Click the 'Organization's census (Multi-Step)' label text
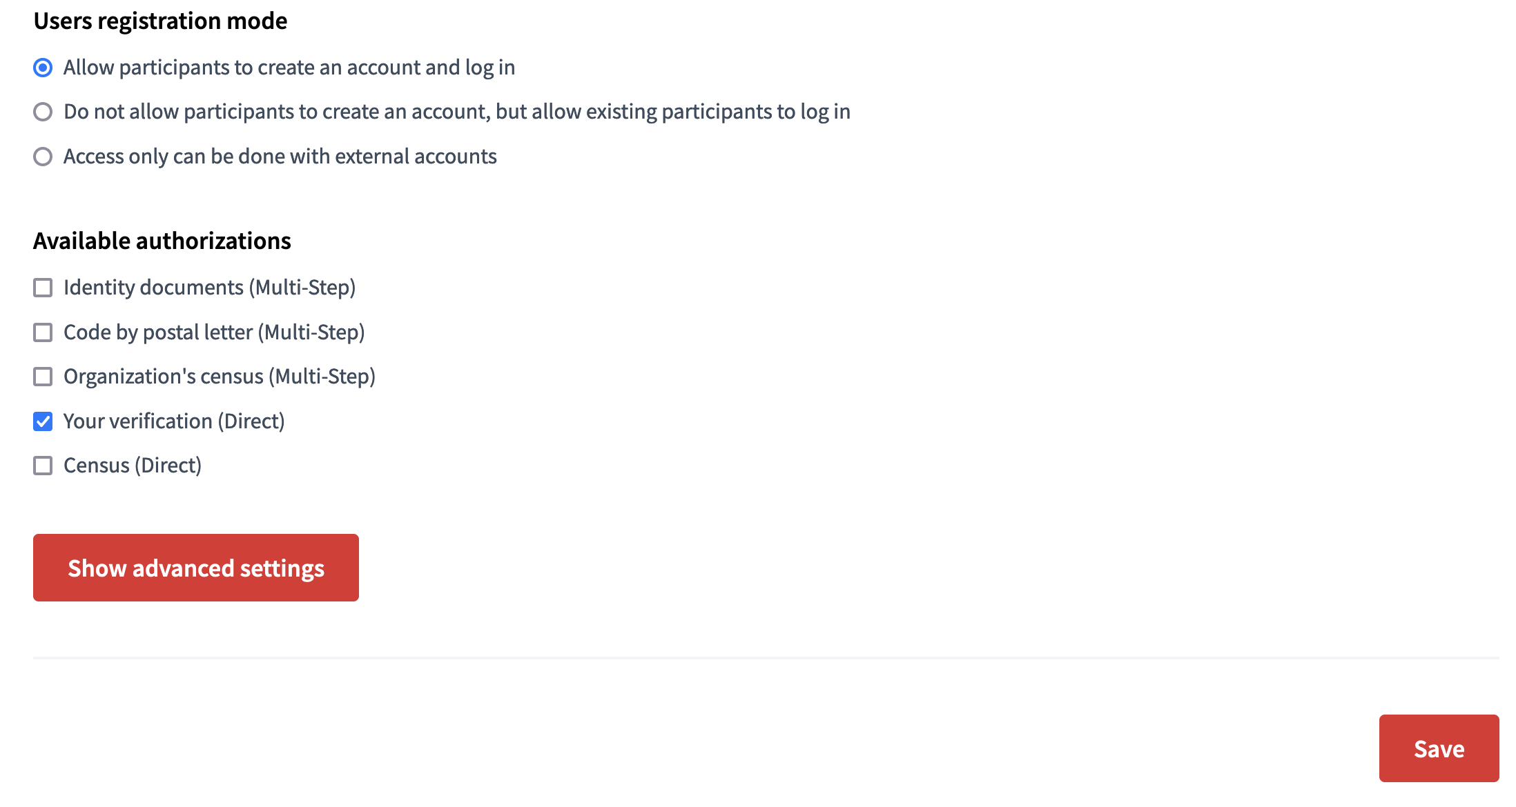The width and height of the screenshot is (1516, 807). 220,377
